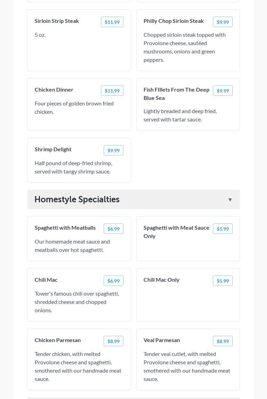The width and height of the screenshot is (267, 399).
Task: Choose the Veal Parmesan $8.99 price tag
Action: (223, 341)
